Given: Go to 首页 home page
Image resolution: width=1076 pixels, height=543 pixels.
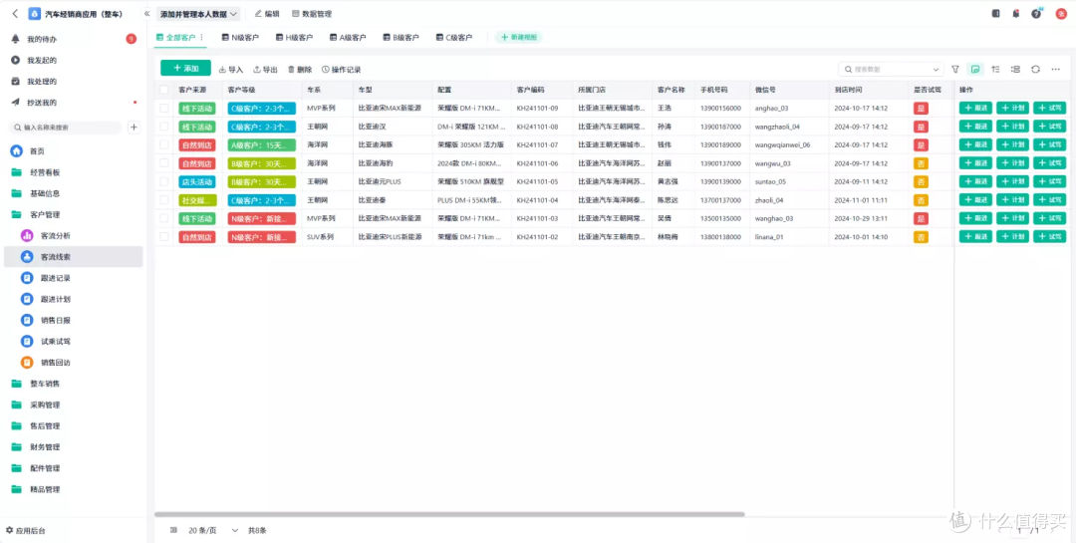Looking at the screenshot, I should point(37,151).
